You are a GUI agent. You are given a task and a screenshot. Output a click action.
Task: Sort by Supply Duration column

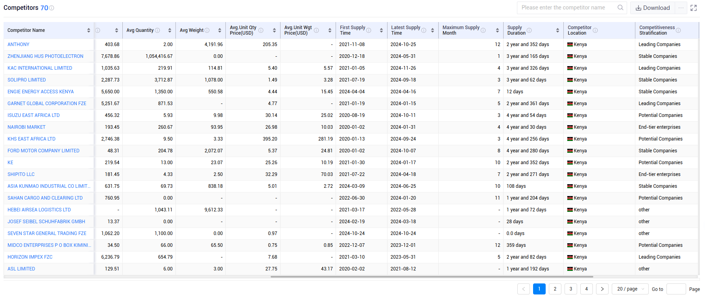[x=557, y=30]
